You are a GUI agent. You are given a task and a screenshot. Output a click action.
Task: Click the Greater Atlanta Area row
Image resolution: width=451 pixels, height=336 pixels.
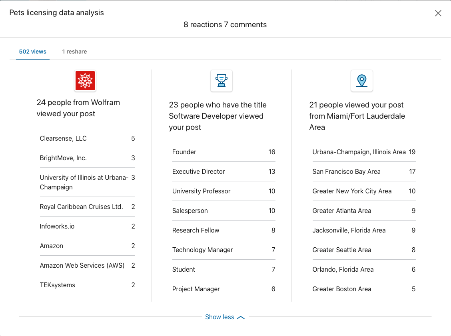point(364,211)
